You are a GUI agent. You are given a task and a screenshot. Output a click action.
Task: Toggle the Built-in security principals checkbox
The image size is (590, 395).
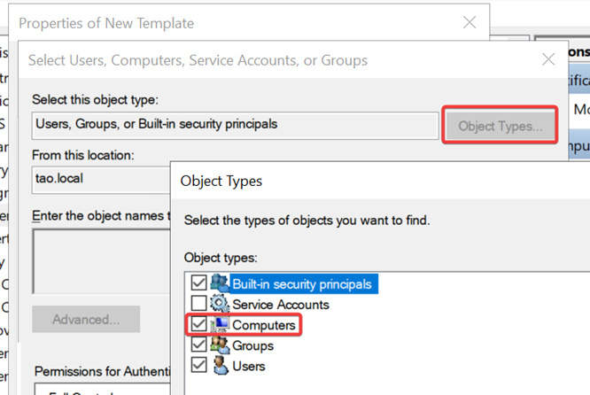point(198,284)
